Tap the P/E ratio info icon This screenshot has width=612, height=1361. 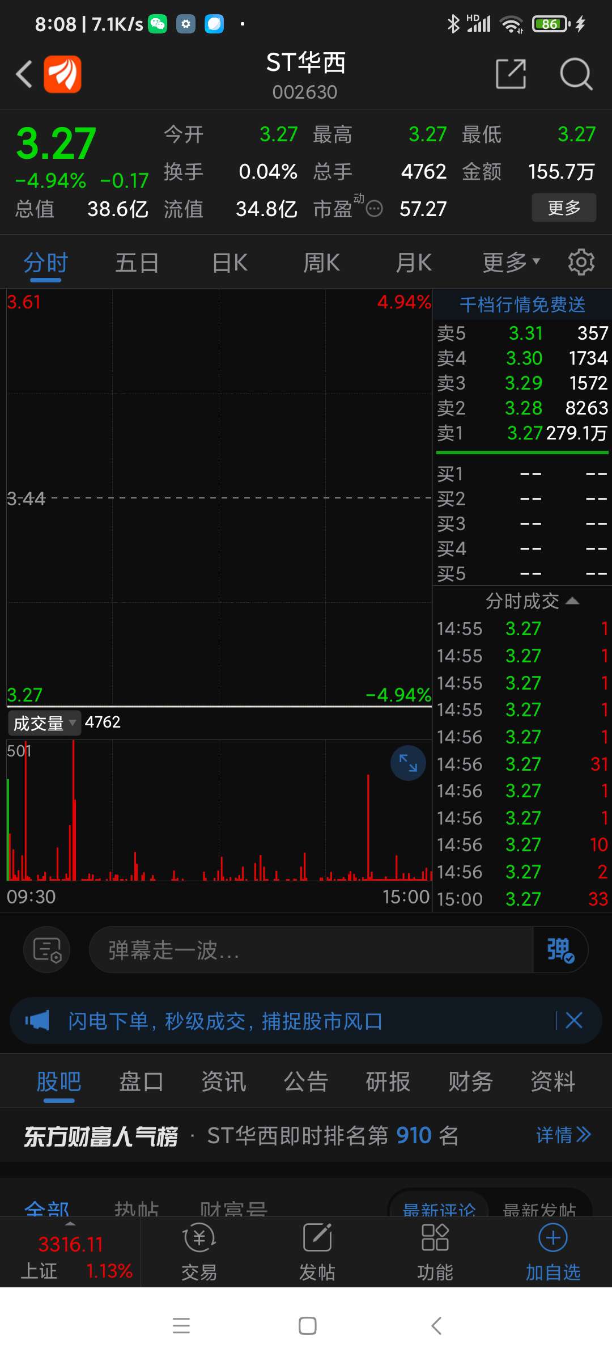pos(374,209)
